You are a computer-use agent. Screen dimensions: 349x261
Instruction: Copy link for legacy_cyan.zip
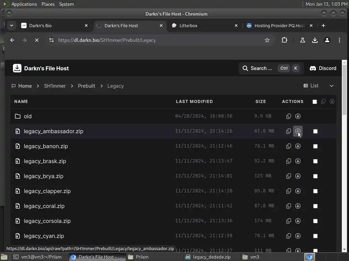[x=288, y=236]
